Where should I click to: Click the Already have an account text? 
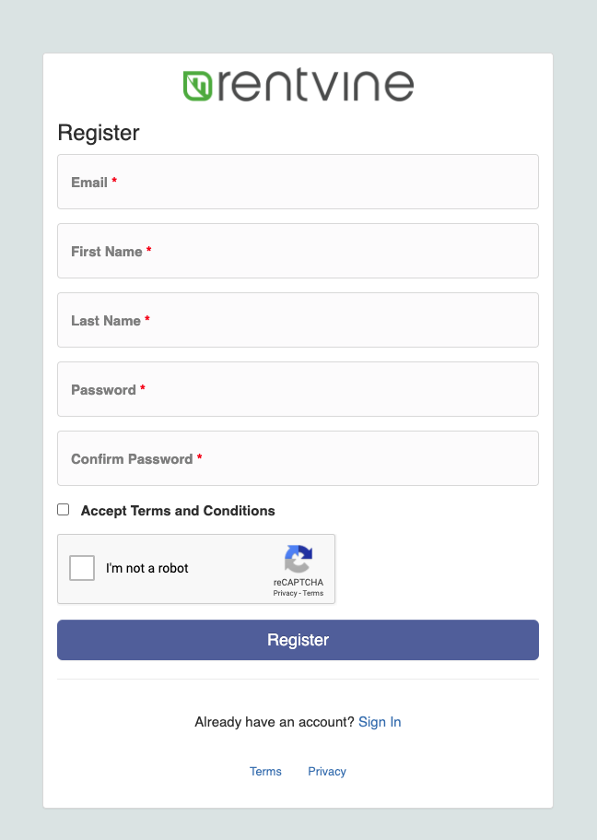coord(274,722)
